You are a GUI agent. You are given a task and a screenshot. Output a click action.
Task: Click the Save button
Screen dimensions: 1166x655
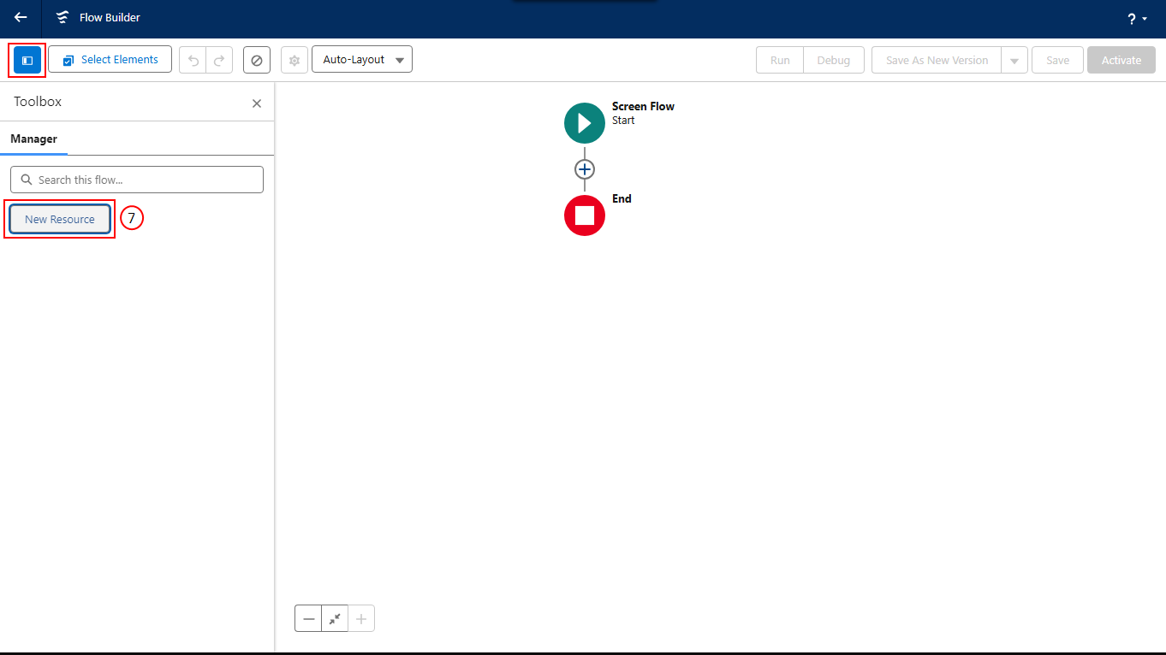point(1058,60)
